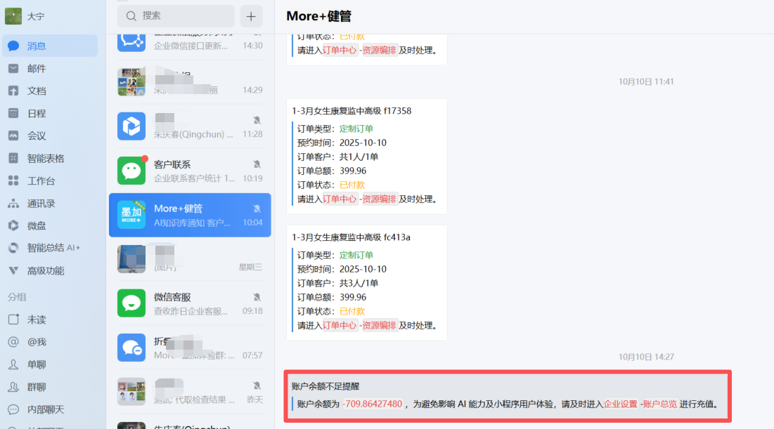Filter chats by 未读 unread
This screenshot has width=774, height=429.
click(37, 319)
